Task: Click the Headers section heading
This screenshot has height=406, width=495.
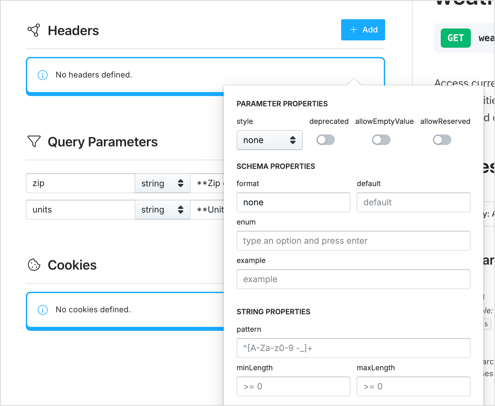Action: [x=73, y=30]
